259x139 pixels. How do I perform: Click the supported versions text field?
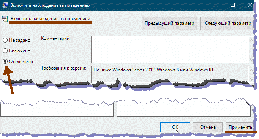[170, 74]
